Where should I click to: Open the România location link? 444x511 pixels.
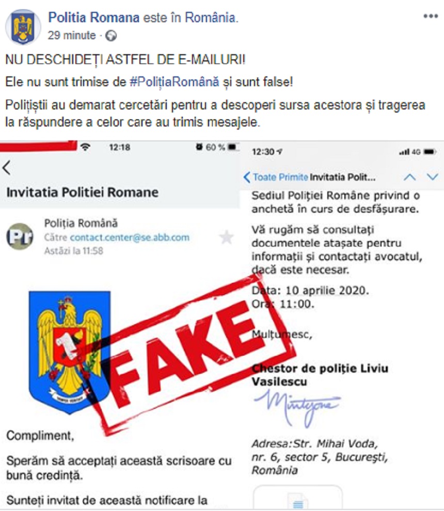(x=210, y=18)
